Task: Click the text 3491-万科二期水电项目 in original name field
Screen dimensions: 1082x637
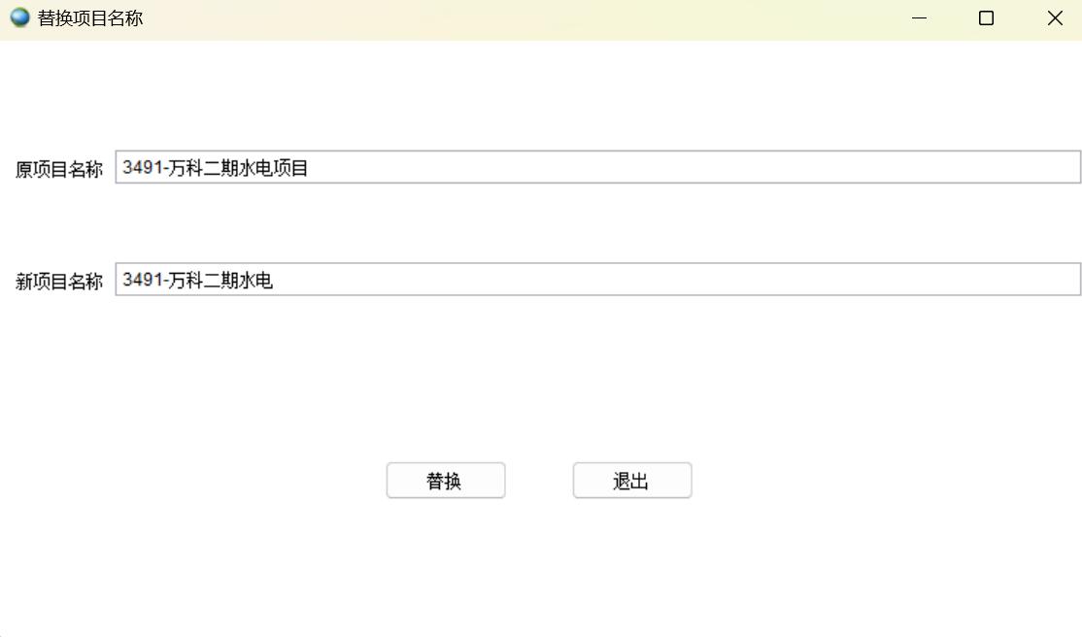Action: (215, 168)
